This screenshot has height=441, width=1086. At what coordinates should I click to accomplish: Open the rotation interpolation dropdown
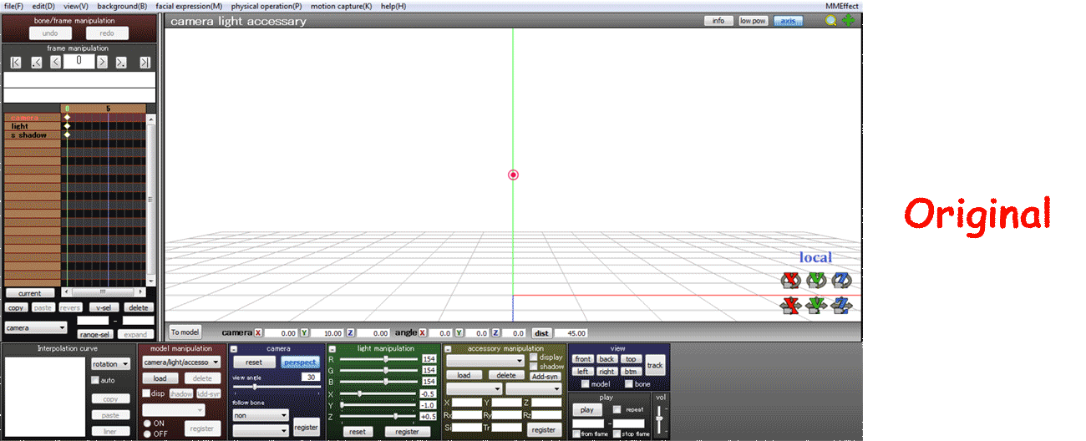pos(111,364)
